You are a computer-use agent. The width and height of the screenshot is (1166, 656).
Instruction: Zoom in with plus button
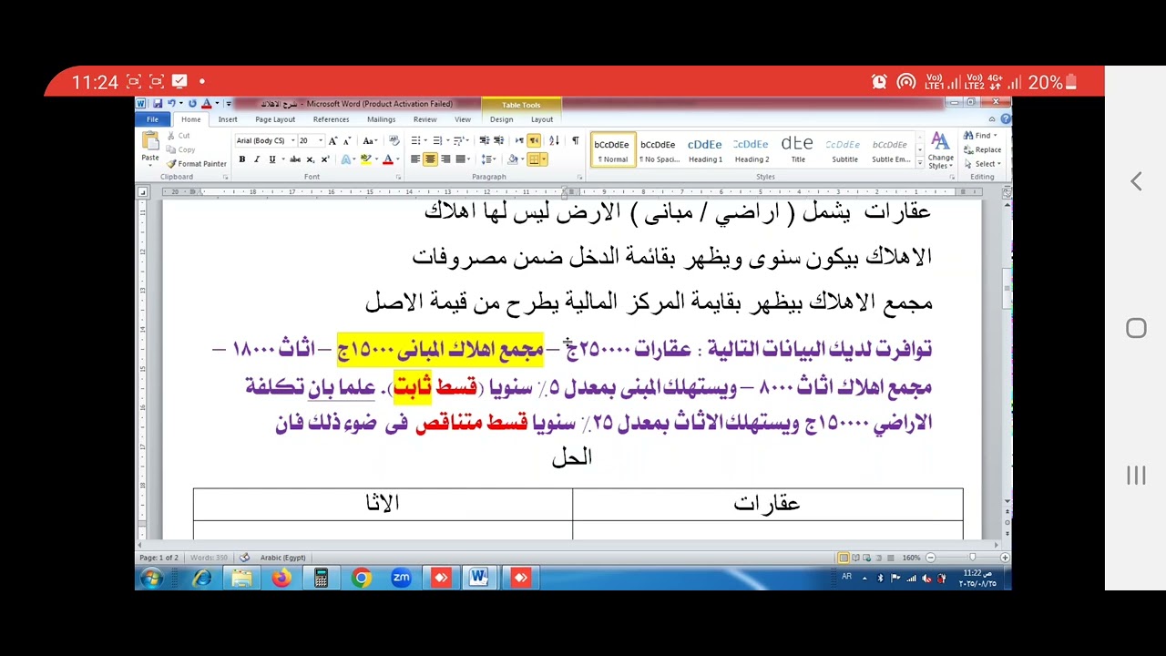[1004, 558]
